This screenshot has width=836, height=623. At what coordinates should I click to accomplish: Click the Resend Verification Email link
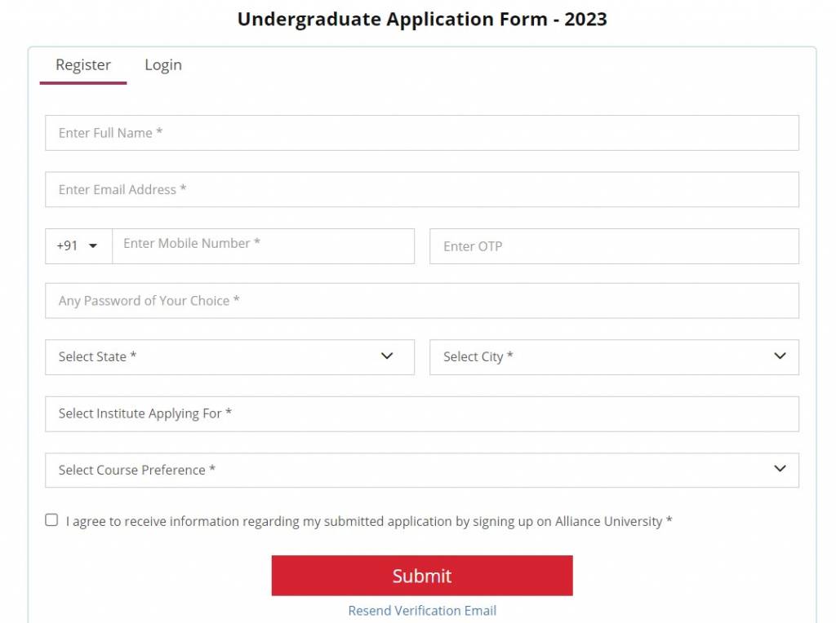[x=421, y=611]
